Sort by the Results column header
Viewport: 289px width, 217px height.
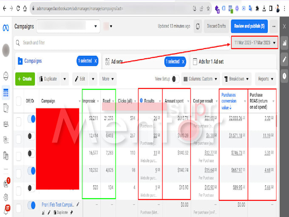point(149,101)
